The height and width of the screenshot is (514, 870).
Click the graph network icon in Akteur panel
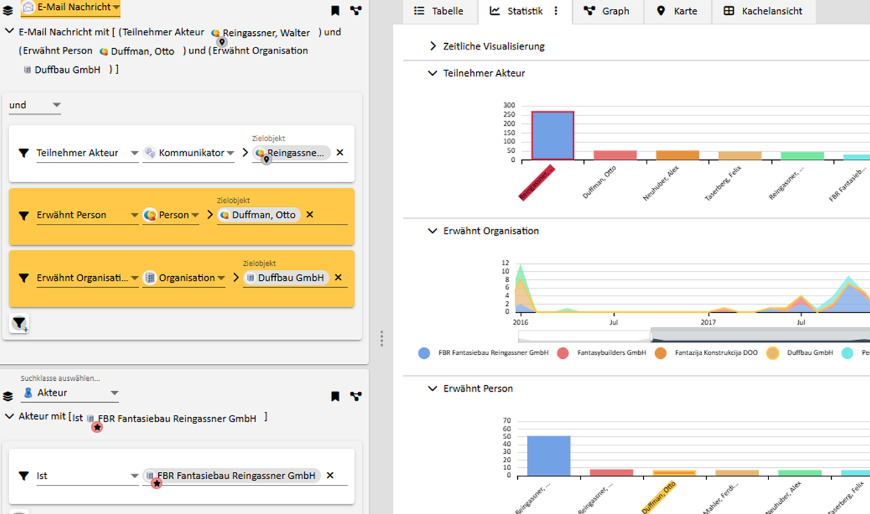[x=356, y=397]
